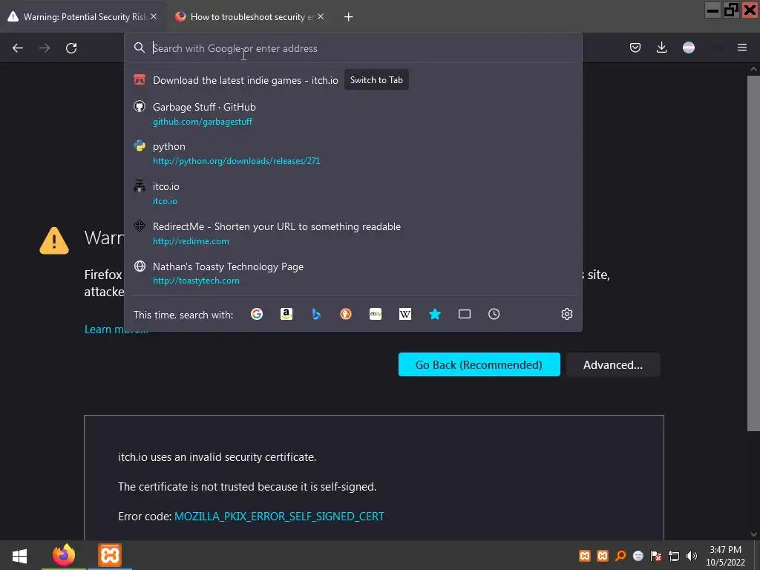The image size is (760, 570).
Task: Click the http://redirme.com URL
Action: 191,241
